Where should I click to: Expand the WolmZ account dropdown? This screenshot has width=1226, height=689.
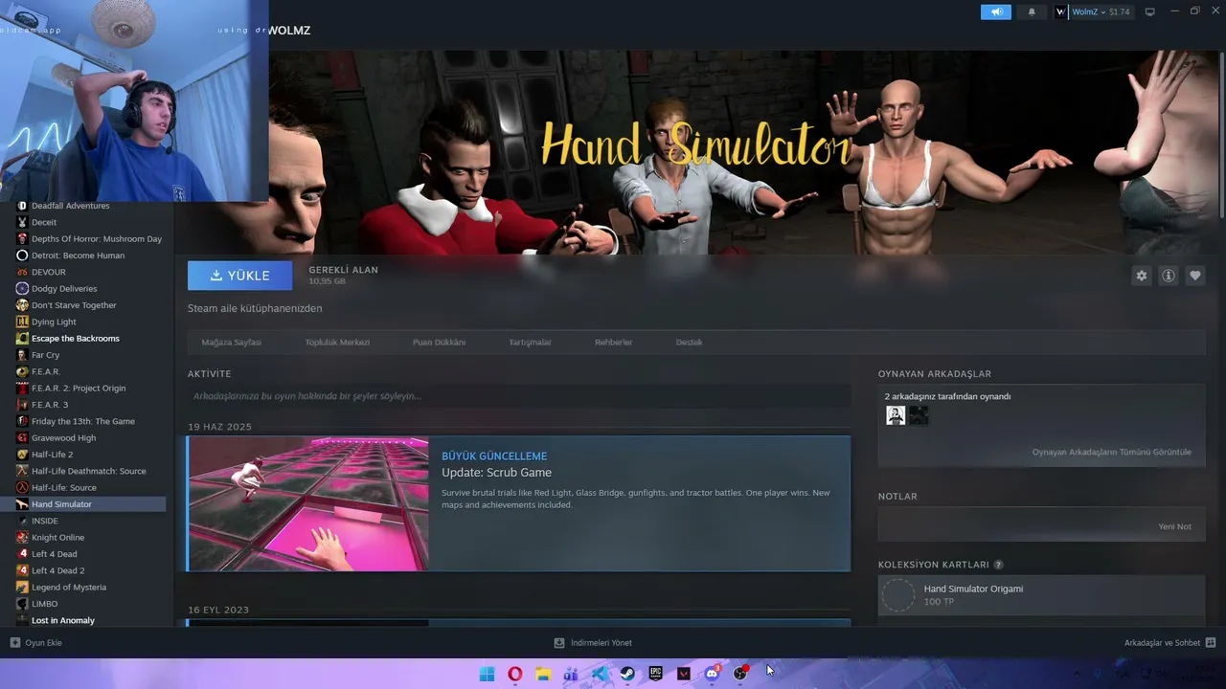coord(1088,12)
